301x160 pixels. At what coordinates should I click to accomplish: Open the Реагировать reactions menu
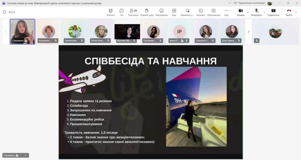click(x=161, y=12)
